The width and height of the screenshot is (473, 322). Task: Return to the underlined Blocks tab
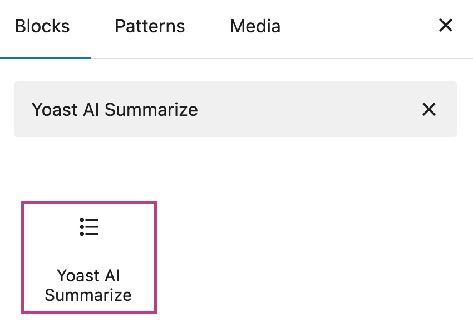point(42,26)
